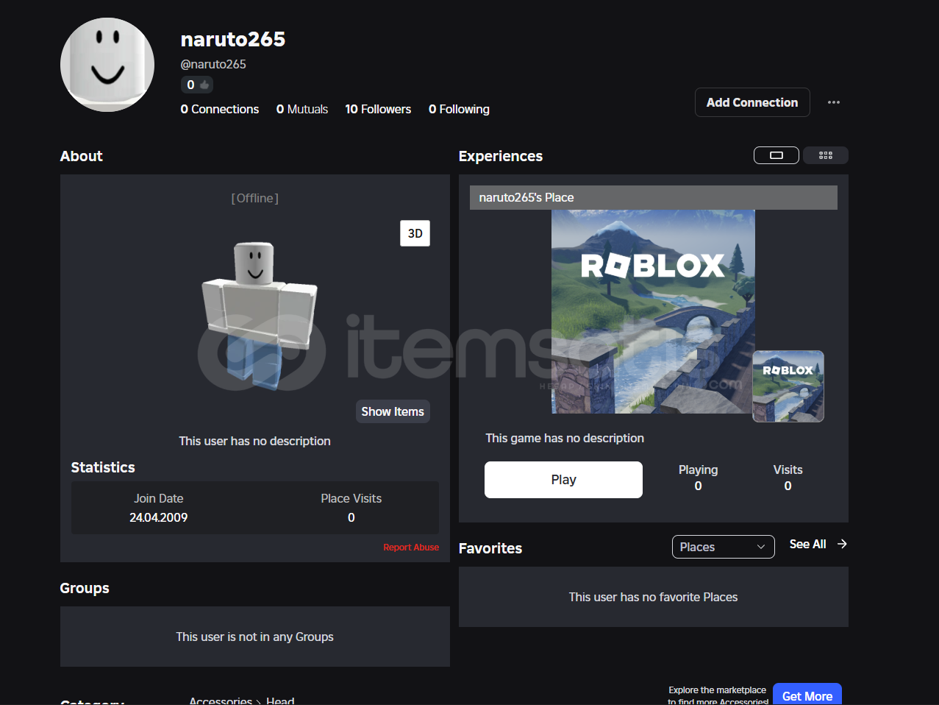Click the Statistics heading

click(x=103, y=467)
